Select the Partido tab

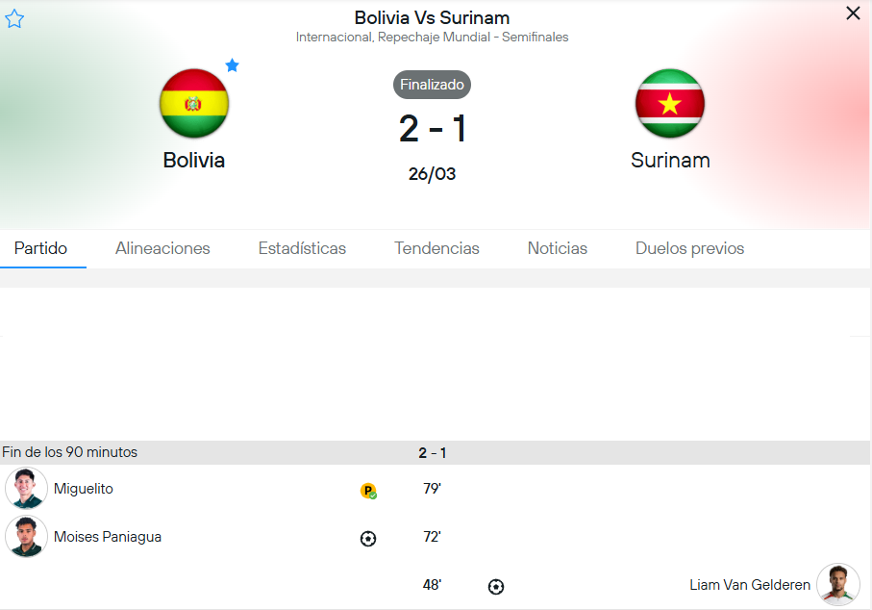[40, 248]
